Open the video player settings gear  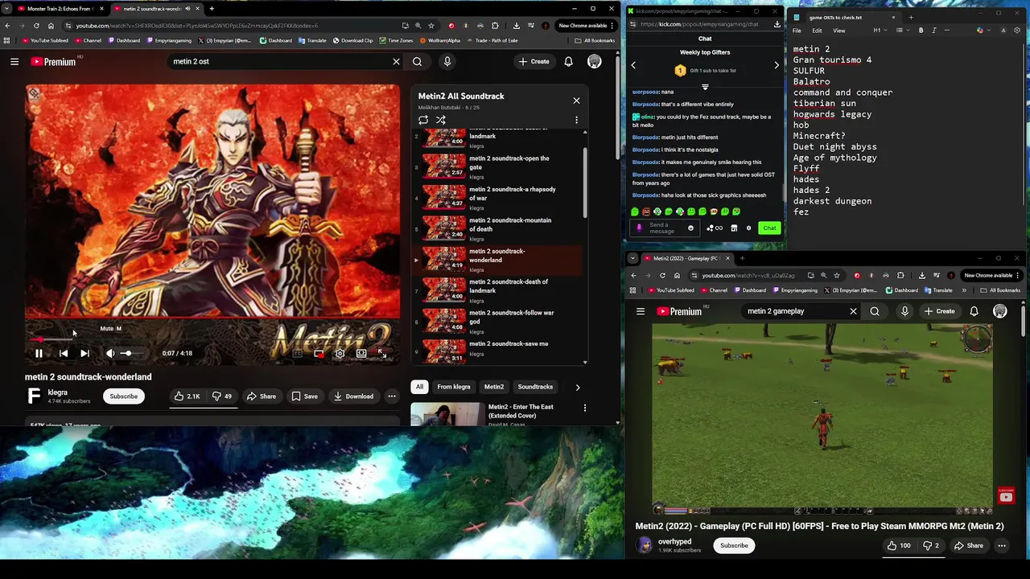coord(340,353)
